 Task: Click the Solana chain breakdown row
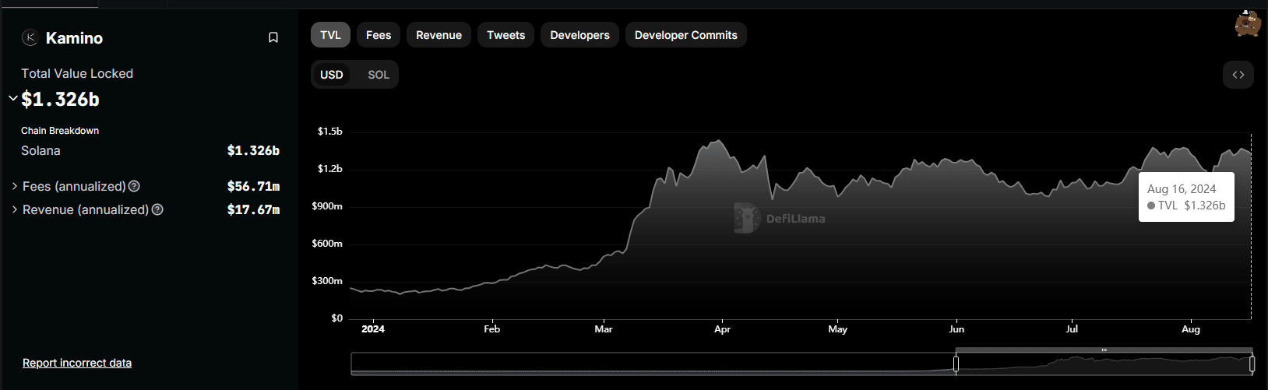150,150
